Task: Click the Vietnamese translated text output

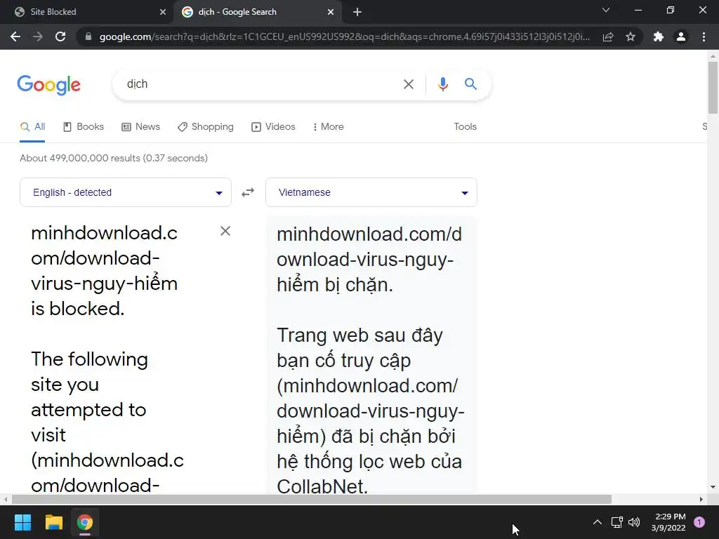Action: [371, 355]
